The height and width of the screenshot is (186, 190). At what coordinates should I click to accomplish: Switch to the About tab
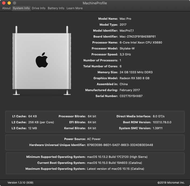coord(6,8)
